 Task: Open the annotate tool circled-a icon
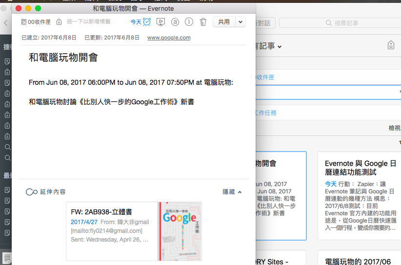tap(175, 22)
